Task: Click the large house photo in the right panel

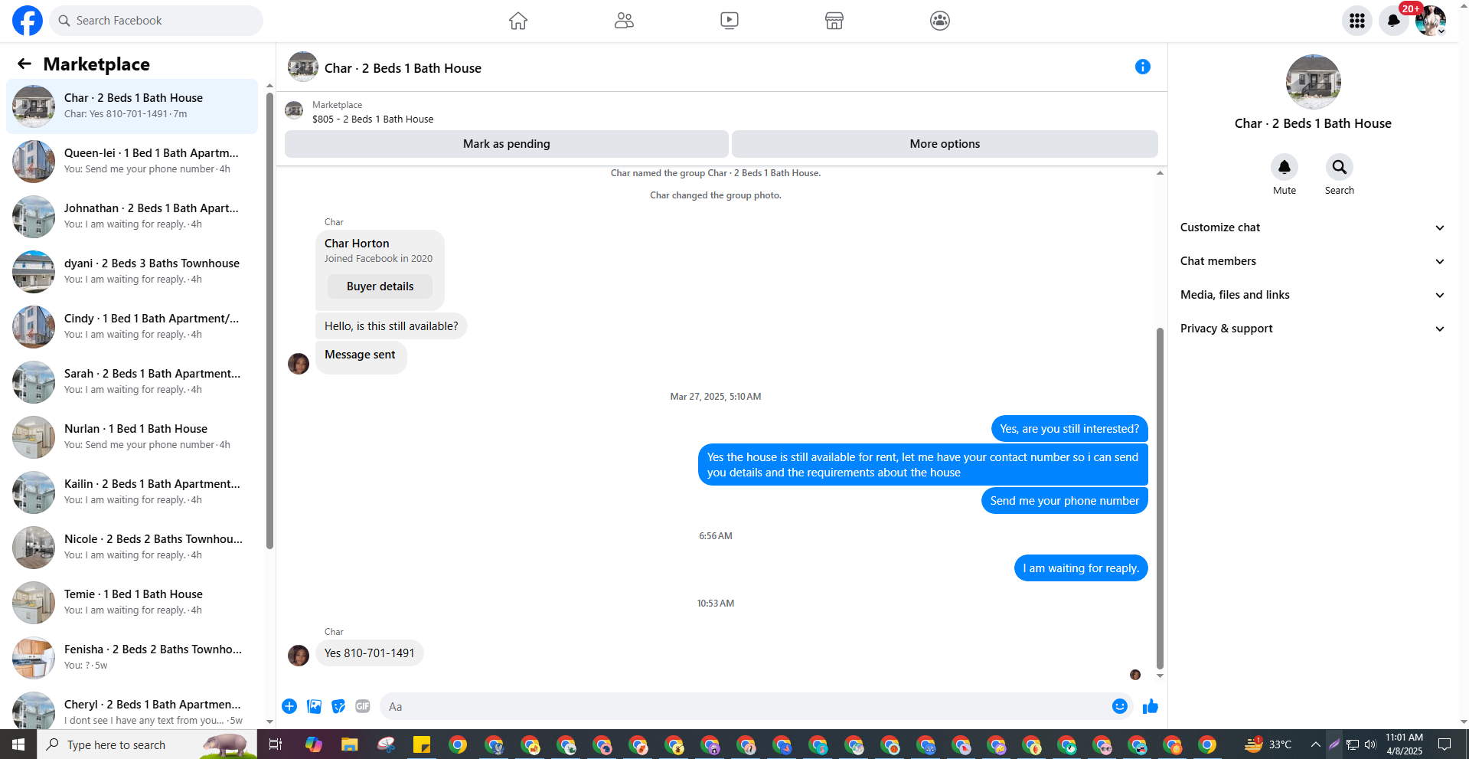Action: point(1313,82)
